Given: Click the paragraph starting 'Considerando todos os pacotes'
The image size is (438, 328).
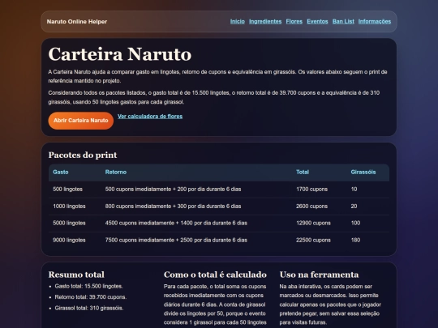Looking at the screenshot, I should (x=214, y=97).
